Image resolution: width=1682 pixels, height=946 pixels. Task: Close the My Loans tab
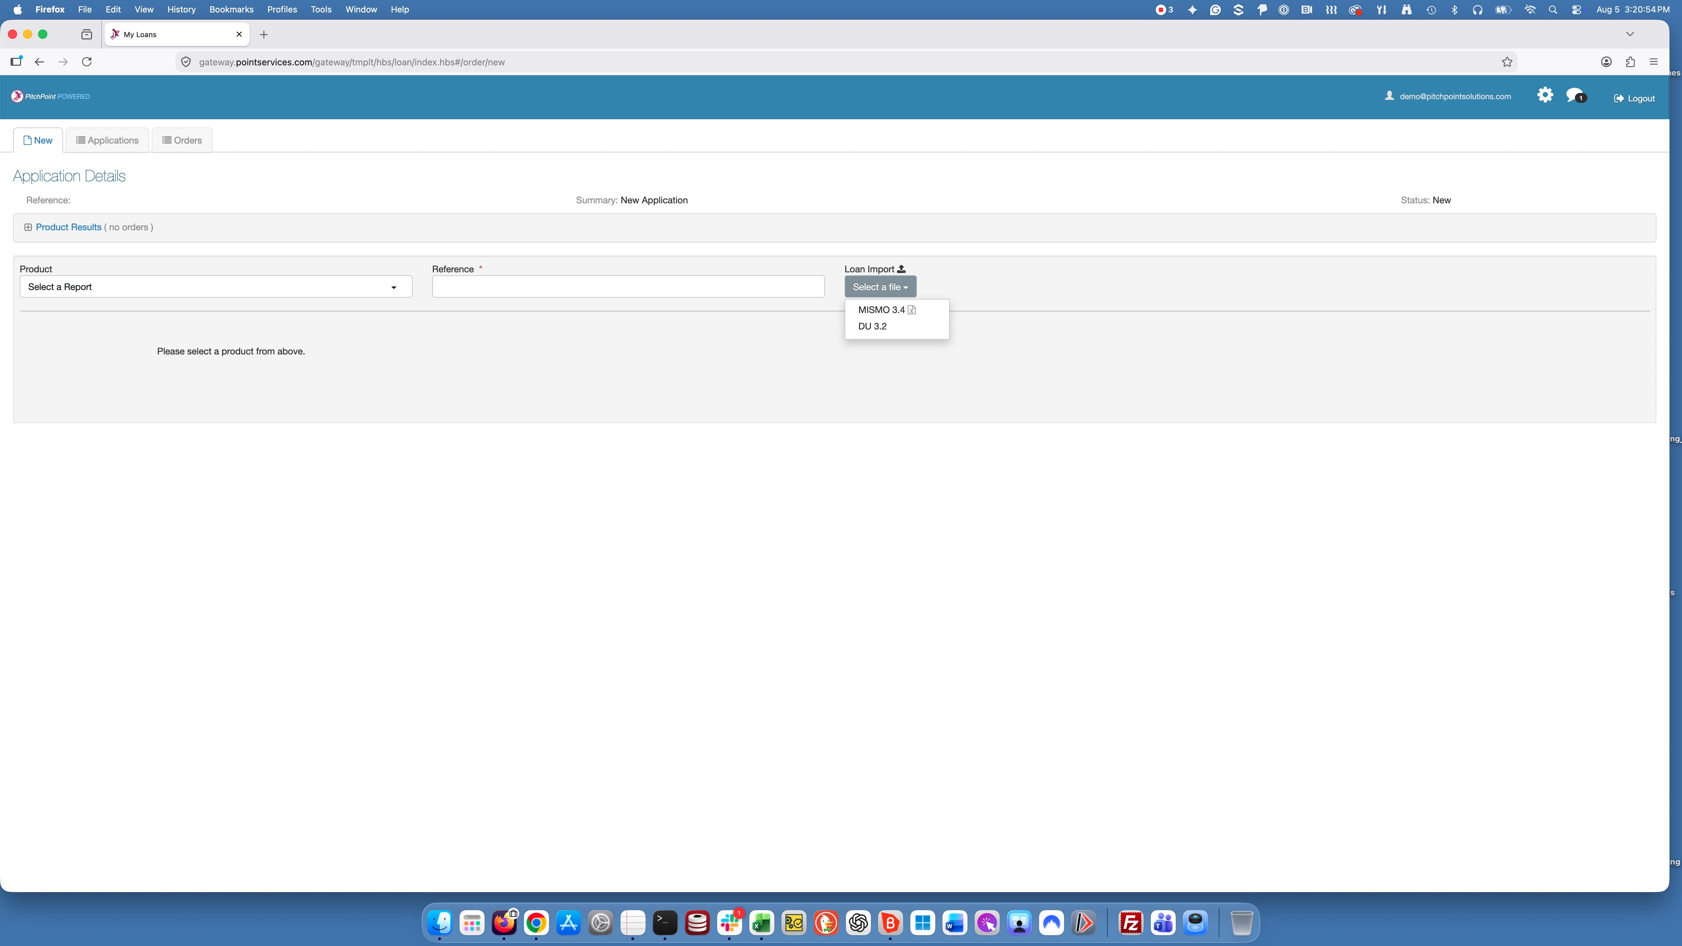click(x=239, y=34)
